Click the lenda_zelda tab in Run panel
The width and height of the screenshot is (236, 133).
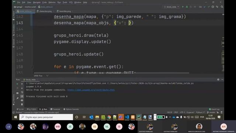[x=29, y=80]
